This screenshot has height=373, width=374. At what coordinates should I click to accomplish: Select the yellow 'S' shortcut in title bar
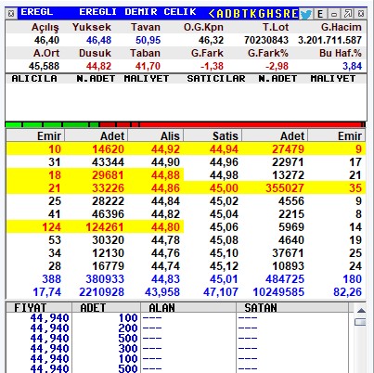pyautogui.click(x=278, y=14)
